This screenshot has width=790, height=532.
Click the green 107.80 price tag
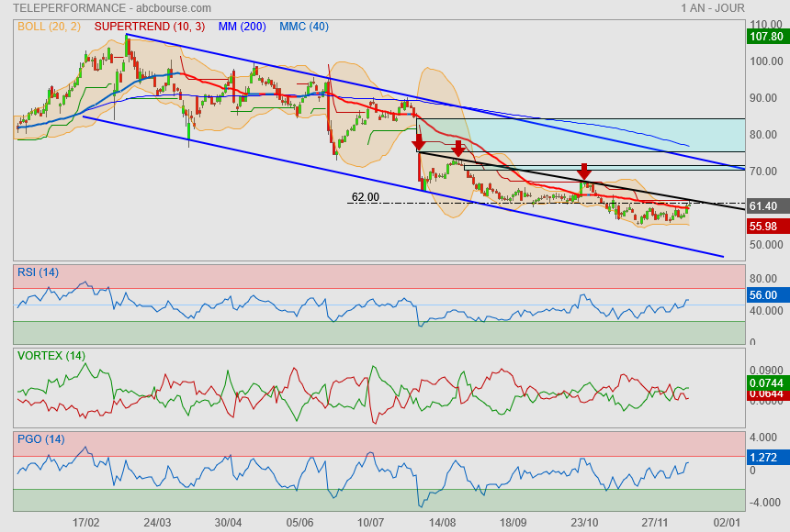766,37
